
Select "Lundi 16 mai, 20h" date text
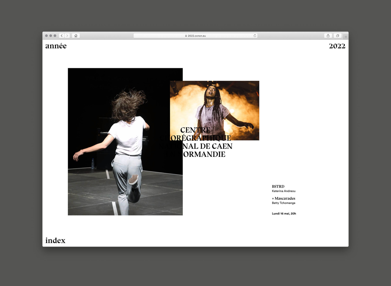[284, 214]
